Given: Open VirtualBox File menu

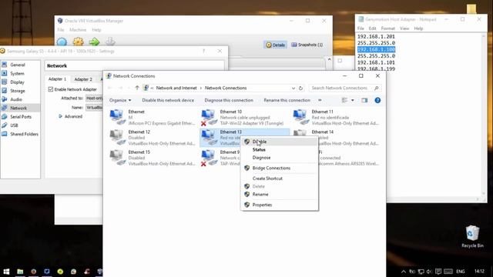Looking at the screenshot, I should point(61,30).
